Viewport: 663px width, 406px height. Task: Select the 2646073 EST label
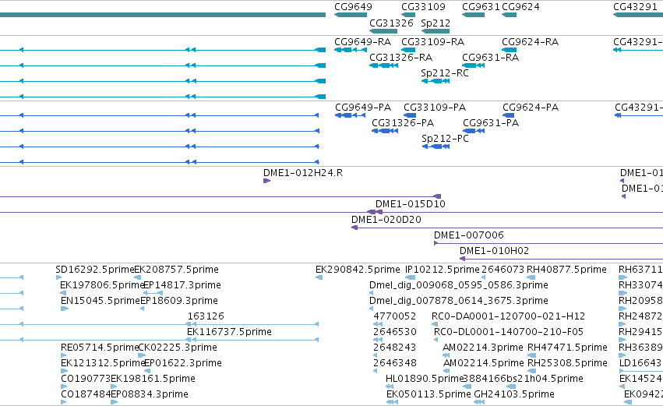coord(503,270)
